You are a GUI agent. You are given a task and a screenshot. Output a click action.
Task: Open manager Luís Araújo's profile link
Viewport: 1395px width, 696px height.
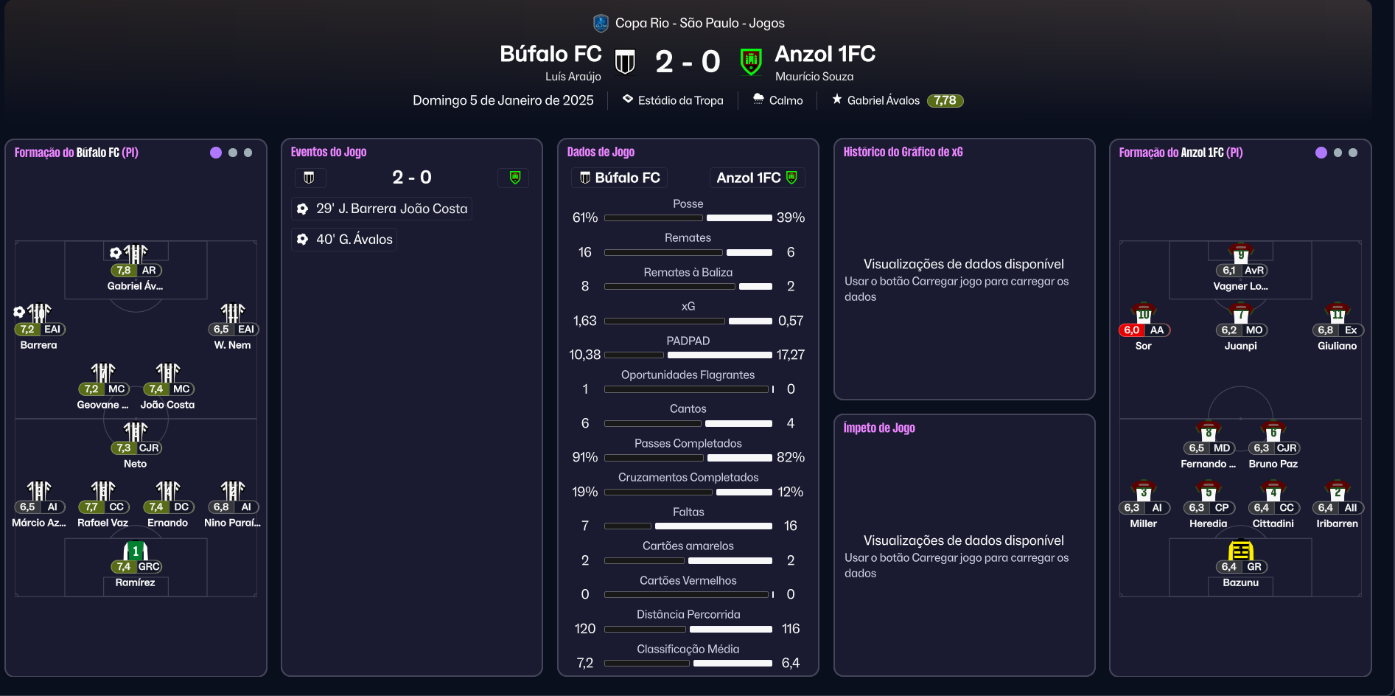click(573, 77)
